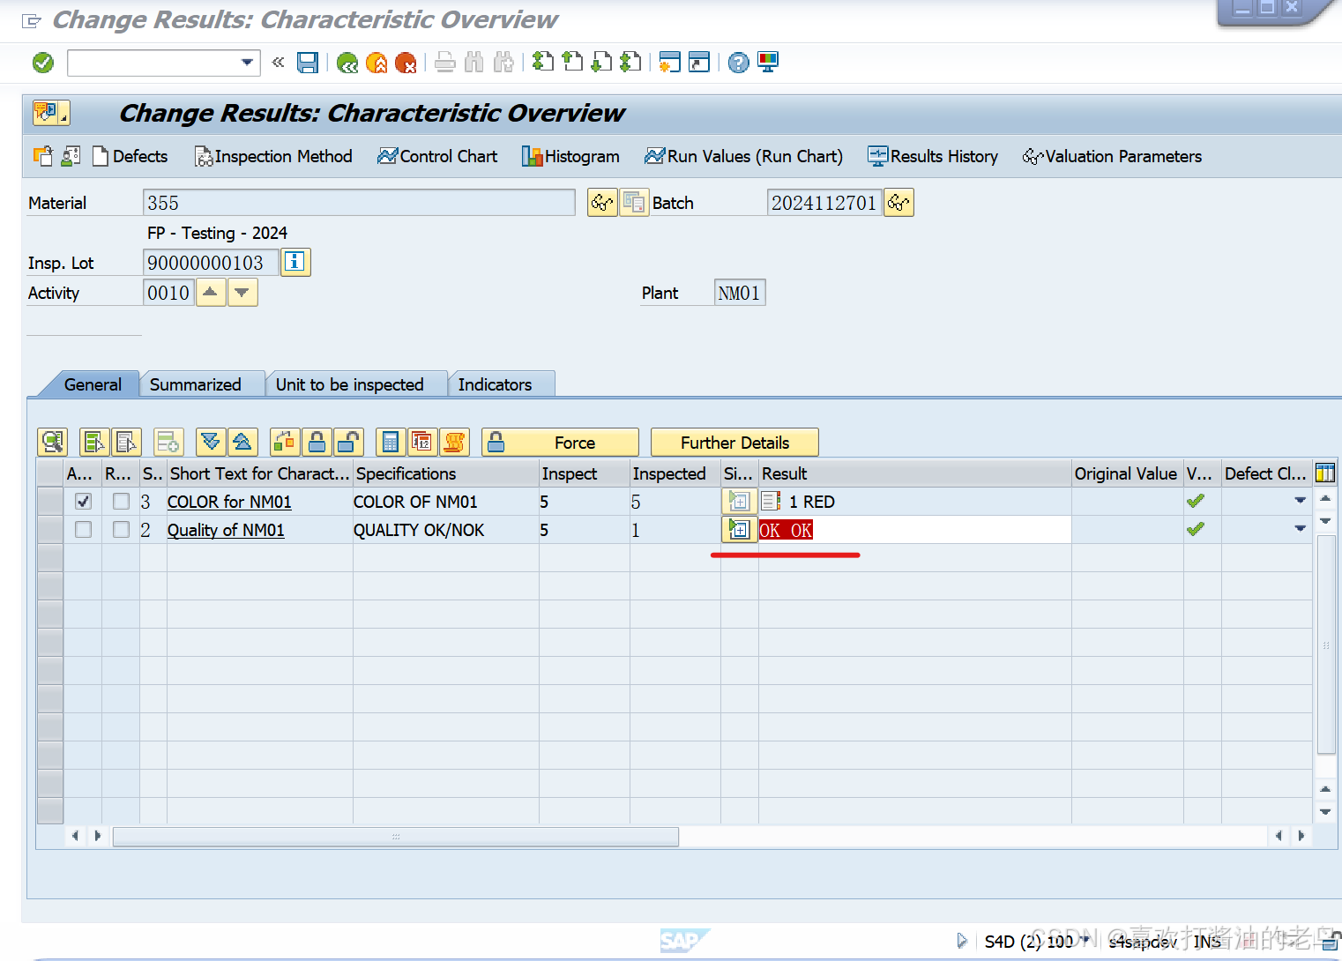The width and height of the screenshot is (1342, 961).
Task: Collapse the command field with the « arrow
Action: (278, 62)
